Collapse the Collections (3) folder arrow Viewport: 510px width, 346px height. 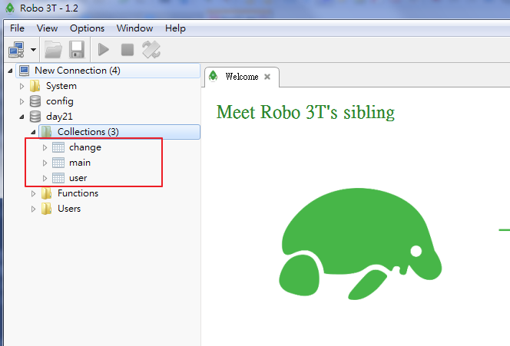point(33,132)
